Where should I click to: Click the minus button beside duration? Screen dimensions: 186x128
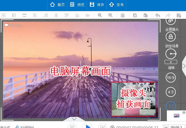coord(166,127)
